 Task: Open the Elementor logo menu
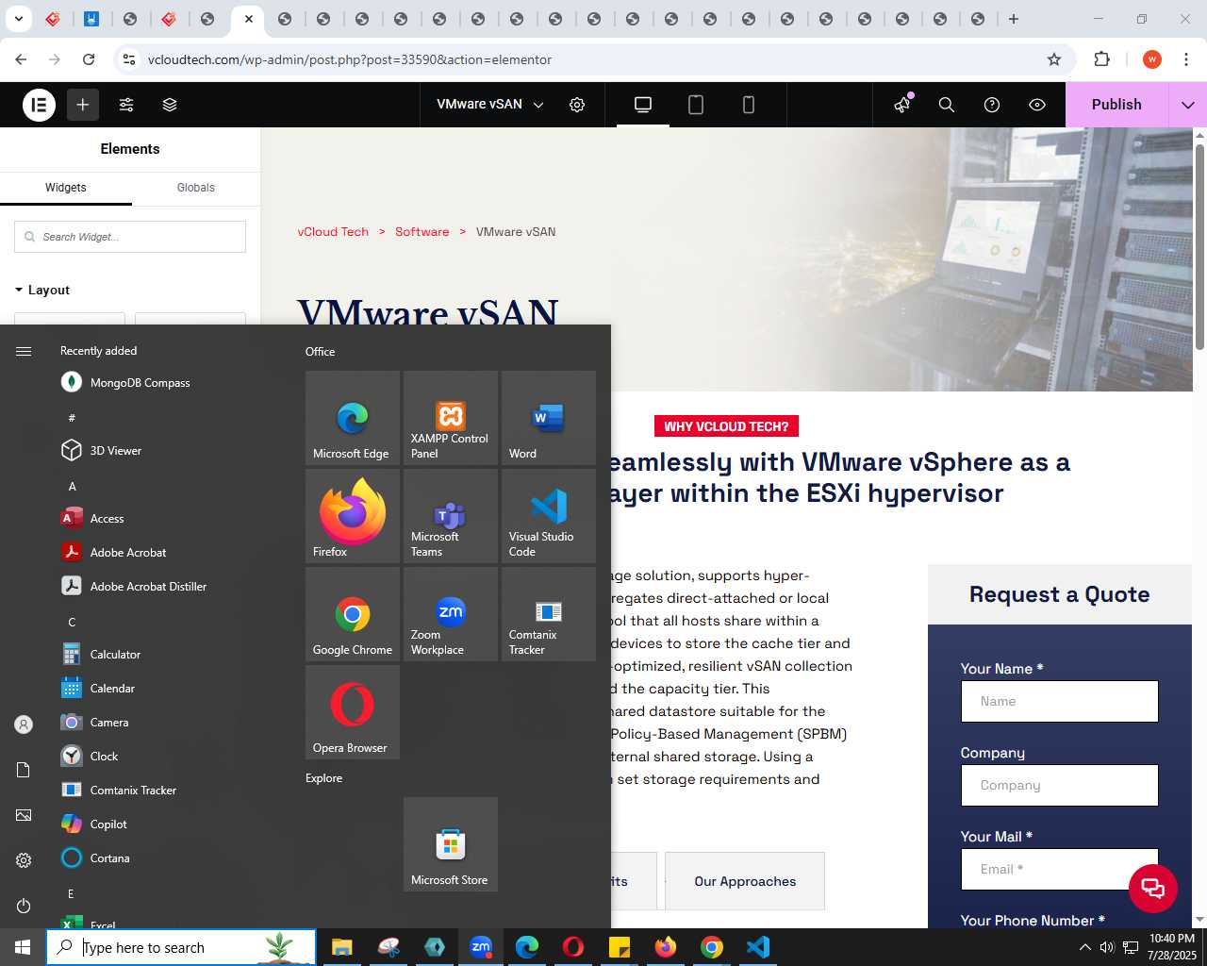point(40,105)
